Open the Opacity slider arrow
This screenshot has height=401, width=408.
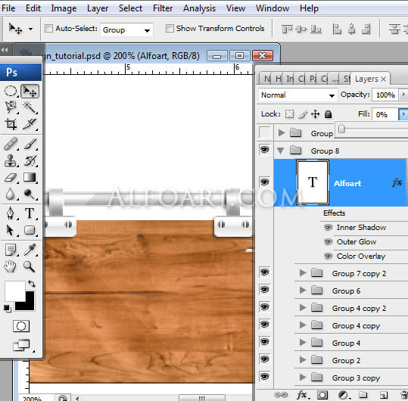point(403,95)
